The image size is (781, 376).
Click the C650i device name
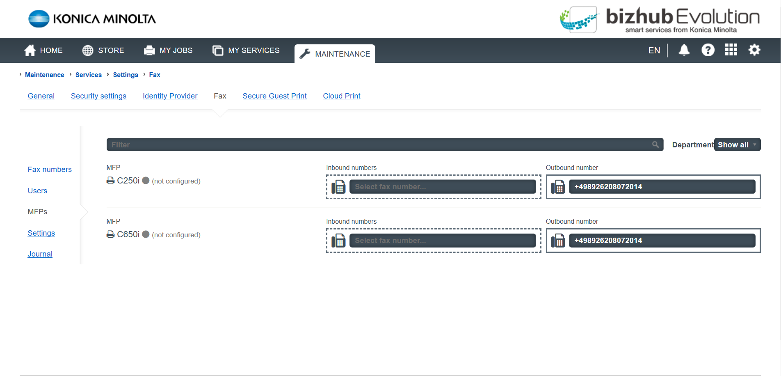tap(128, 234)
